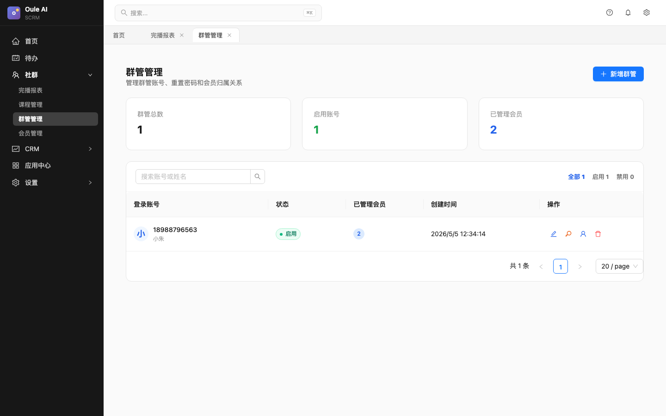
Task: Select 群管管理 in sidebar submenu
Action: 55,119
